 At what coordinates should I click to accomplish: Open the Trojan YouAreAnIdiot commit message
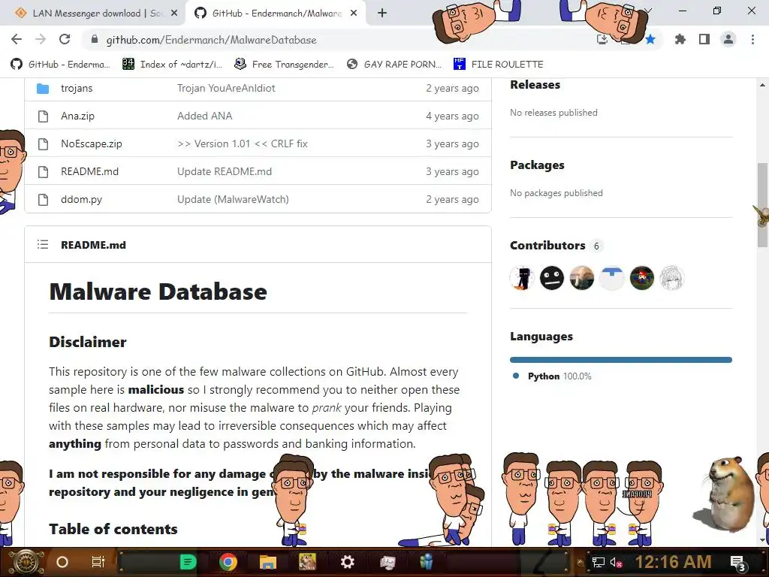click(x=226, y=89)
